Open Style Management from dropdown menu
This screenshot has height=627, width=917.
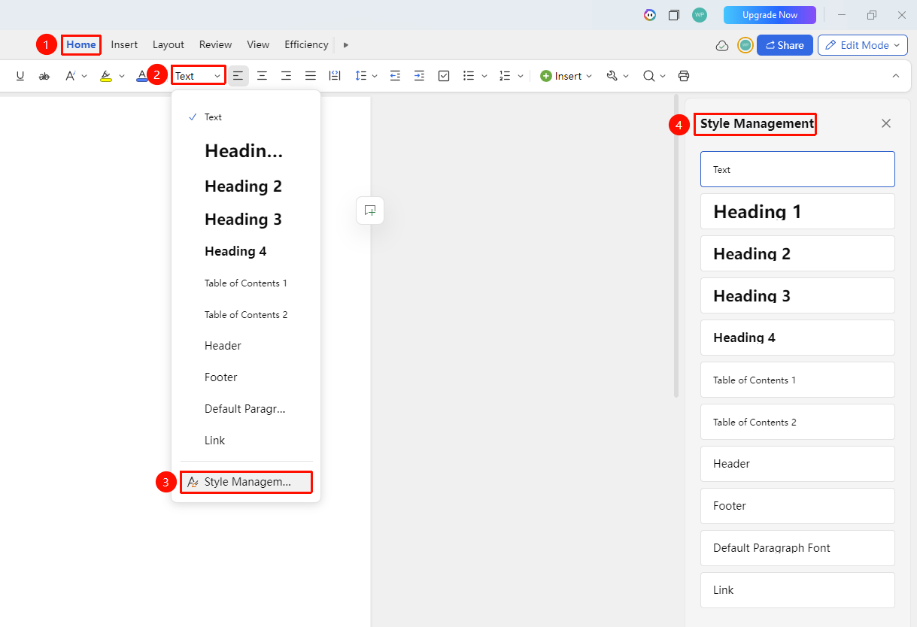246,482
